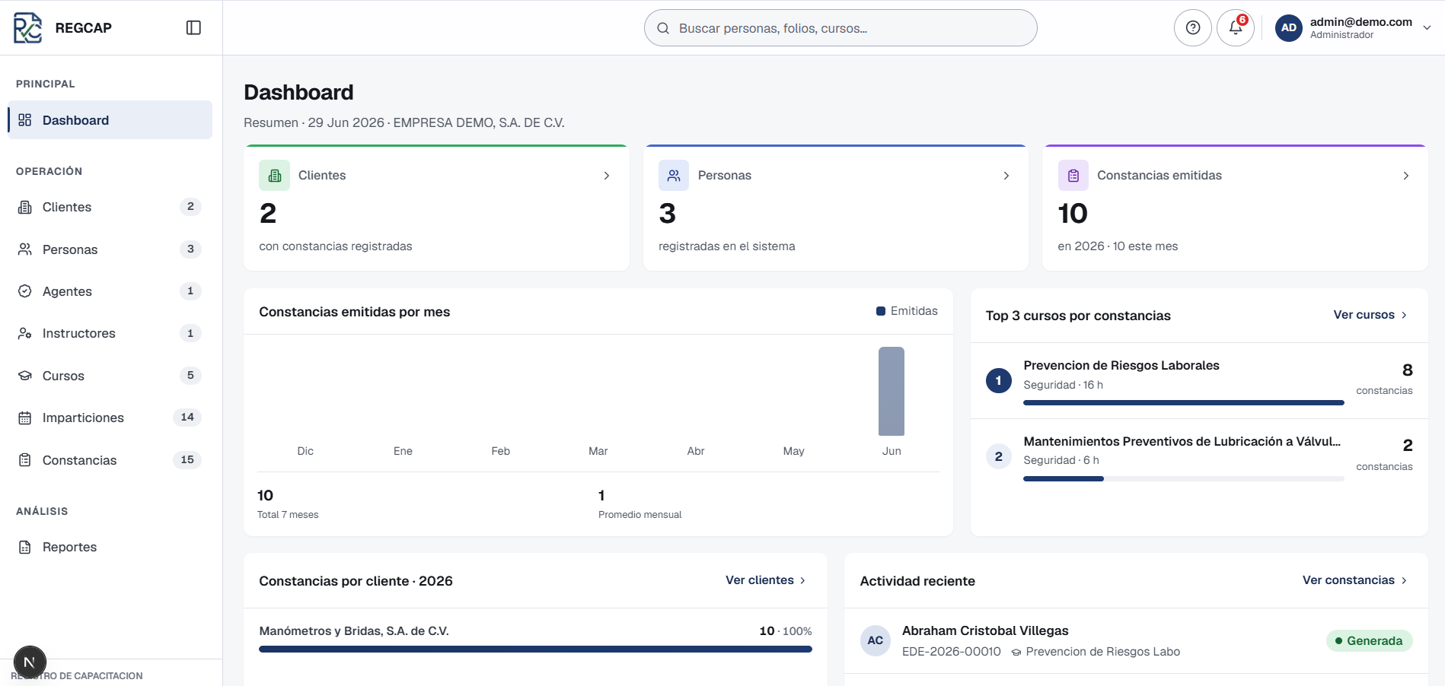Click the Manómetros y Bridas progress bar

(535, 649)
